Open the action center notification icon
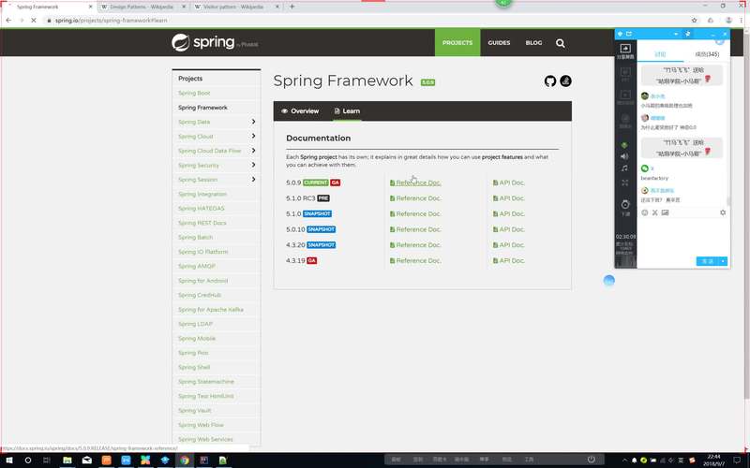750x468 pixels. click(x=737, y=460)
